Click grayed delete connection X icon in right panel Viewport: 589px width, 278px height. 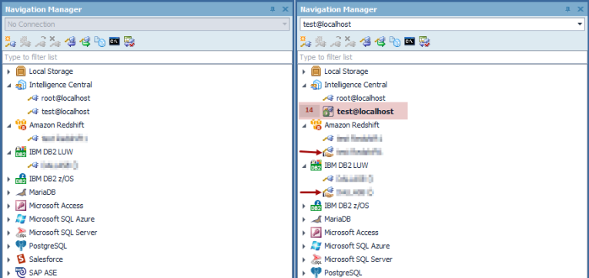350,42
